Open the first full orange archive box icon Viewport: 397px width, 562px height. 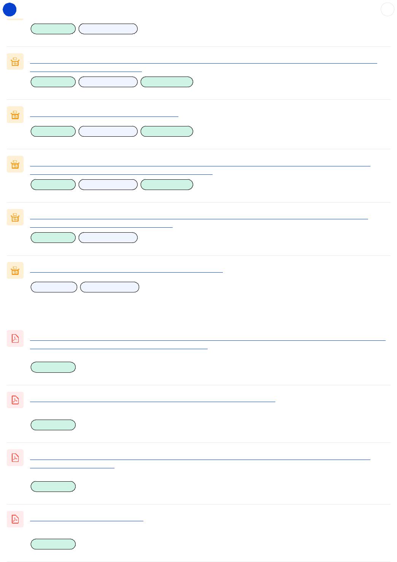coord(15,62)
